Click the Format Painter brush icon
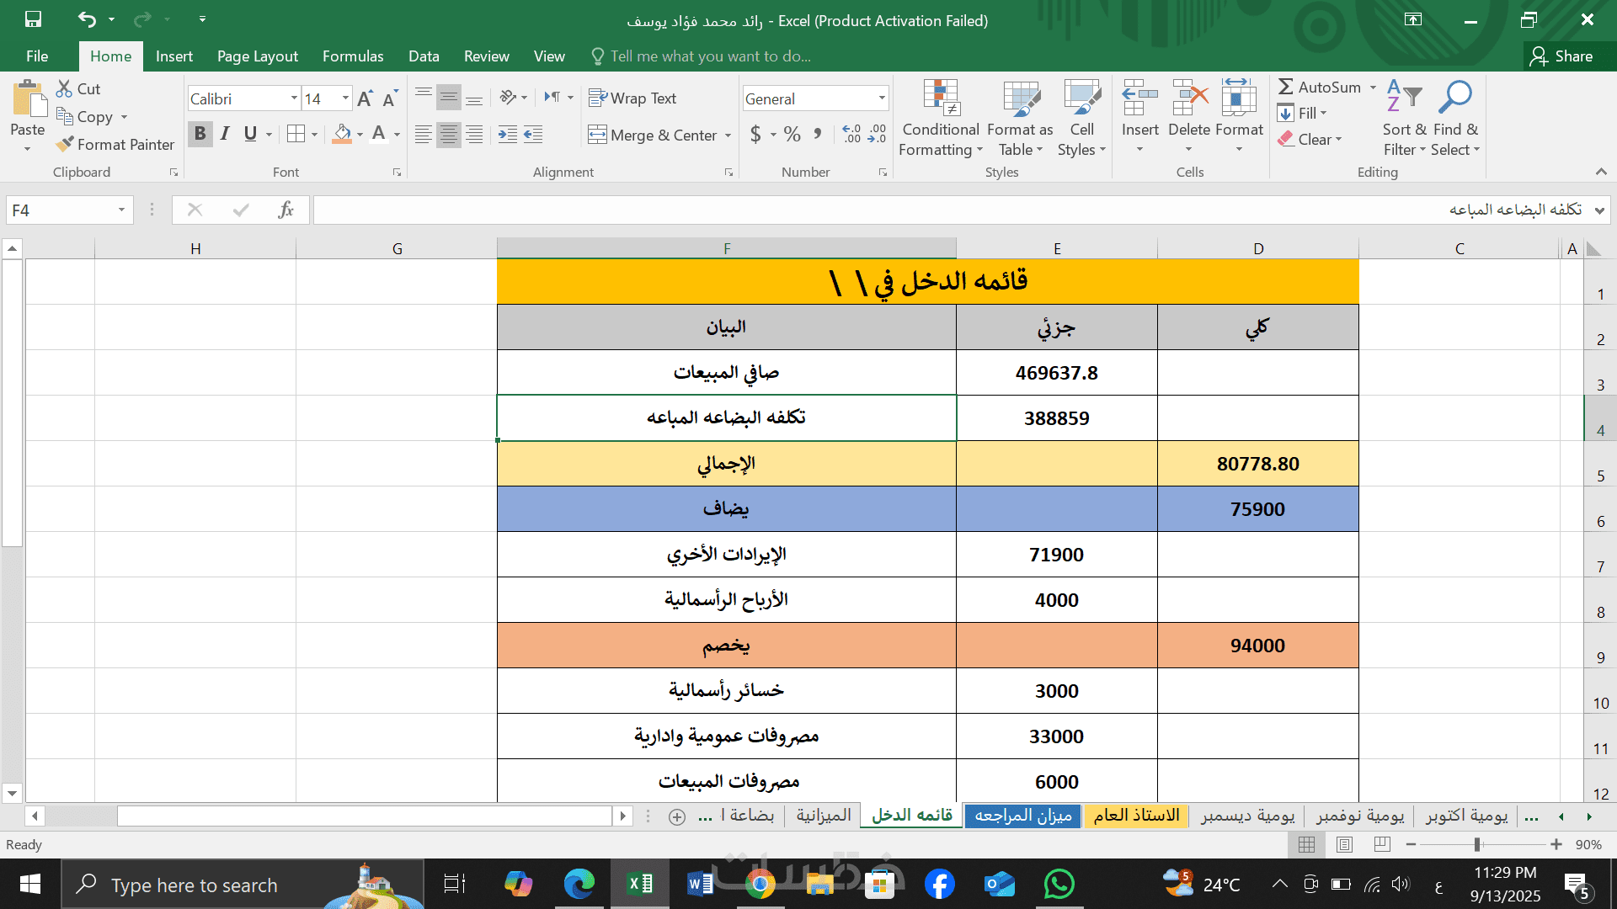The height and width of the screenshot is (909, 1617). 65,145
